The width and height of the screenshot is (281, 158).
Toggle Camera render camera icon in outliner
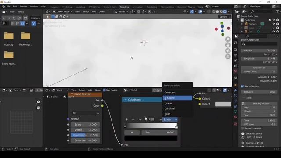[x=277, y=24]
